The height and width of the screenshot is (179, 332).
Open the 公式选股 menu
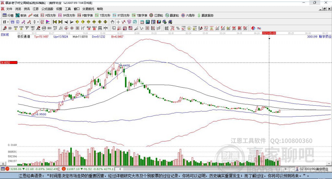pos(47,9)
